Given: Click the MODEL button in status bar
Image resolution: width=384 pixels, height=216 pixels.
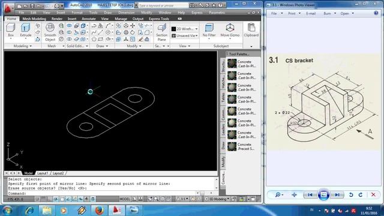Looking at the screenshot, I should point(125,199).
